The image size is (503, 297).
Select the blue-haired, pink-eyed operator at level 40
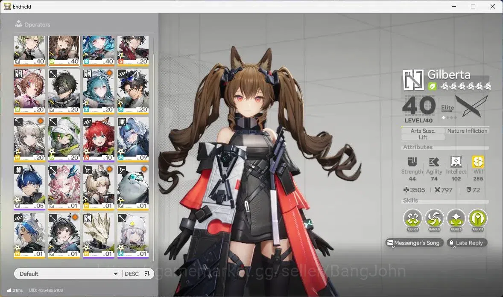(99, 50)
